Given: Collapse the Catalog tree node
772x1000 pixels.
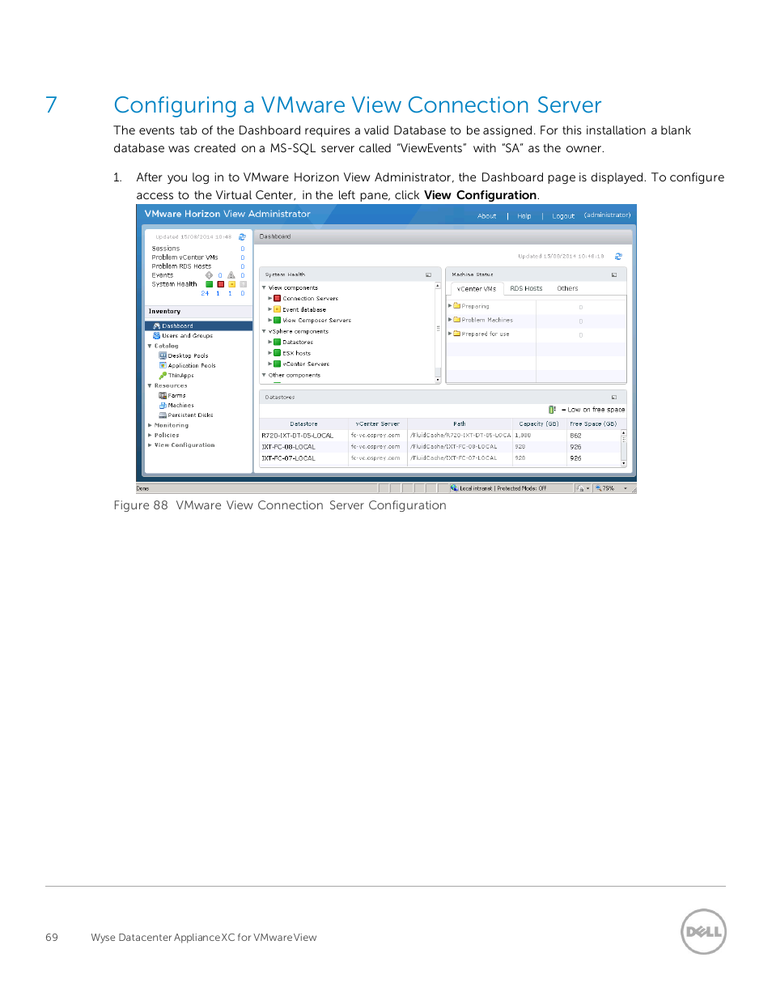Looking at the screenshot, I should [x=150, y=346].
